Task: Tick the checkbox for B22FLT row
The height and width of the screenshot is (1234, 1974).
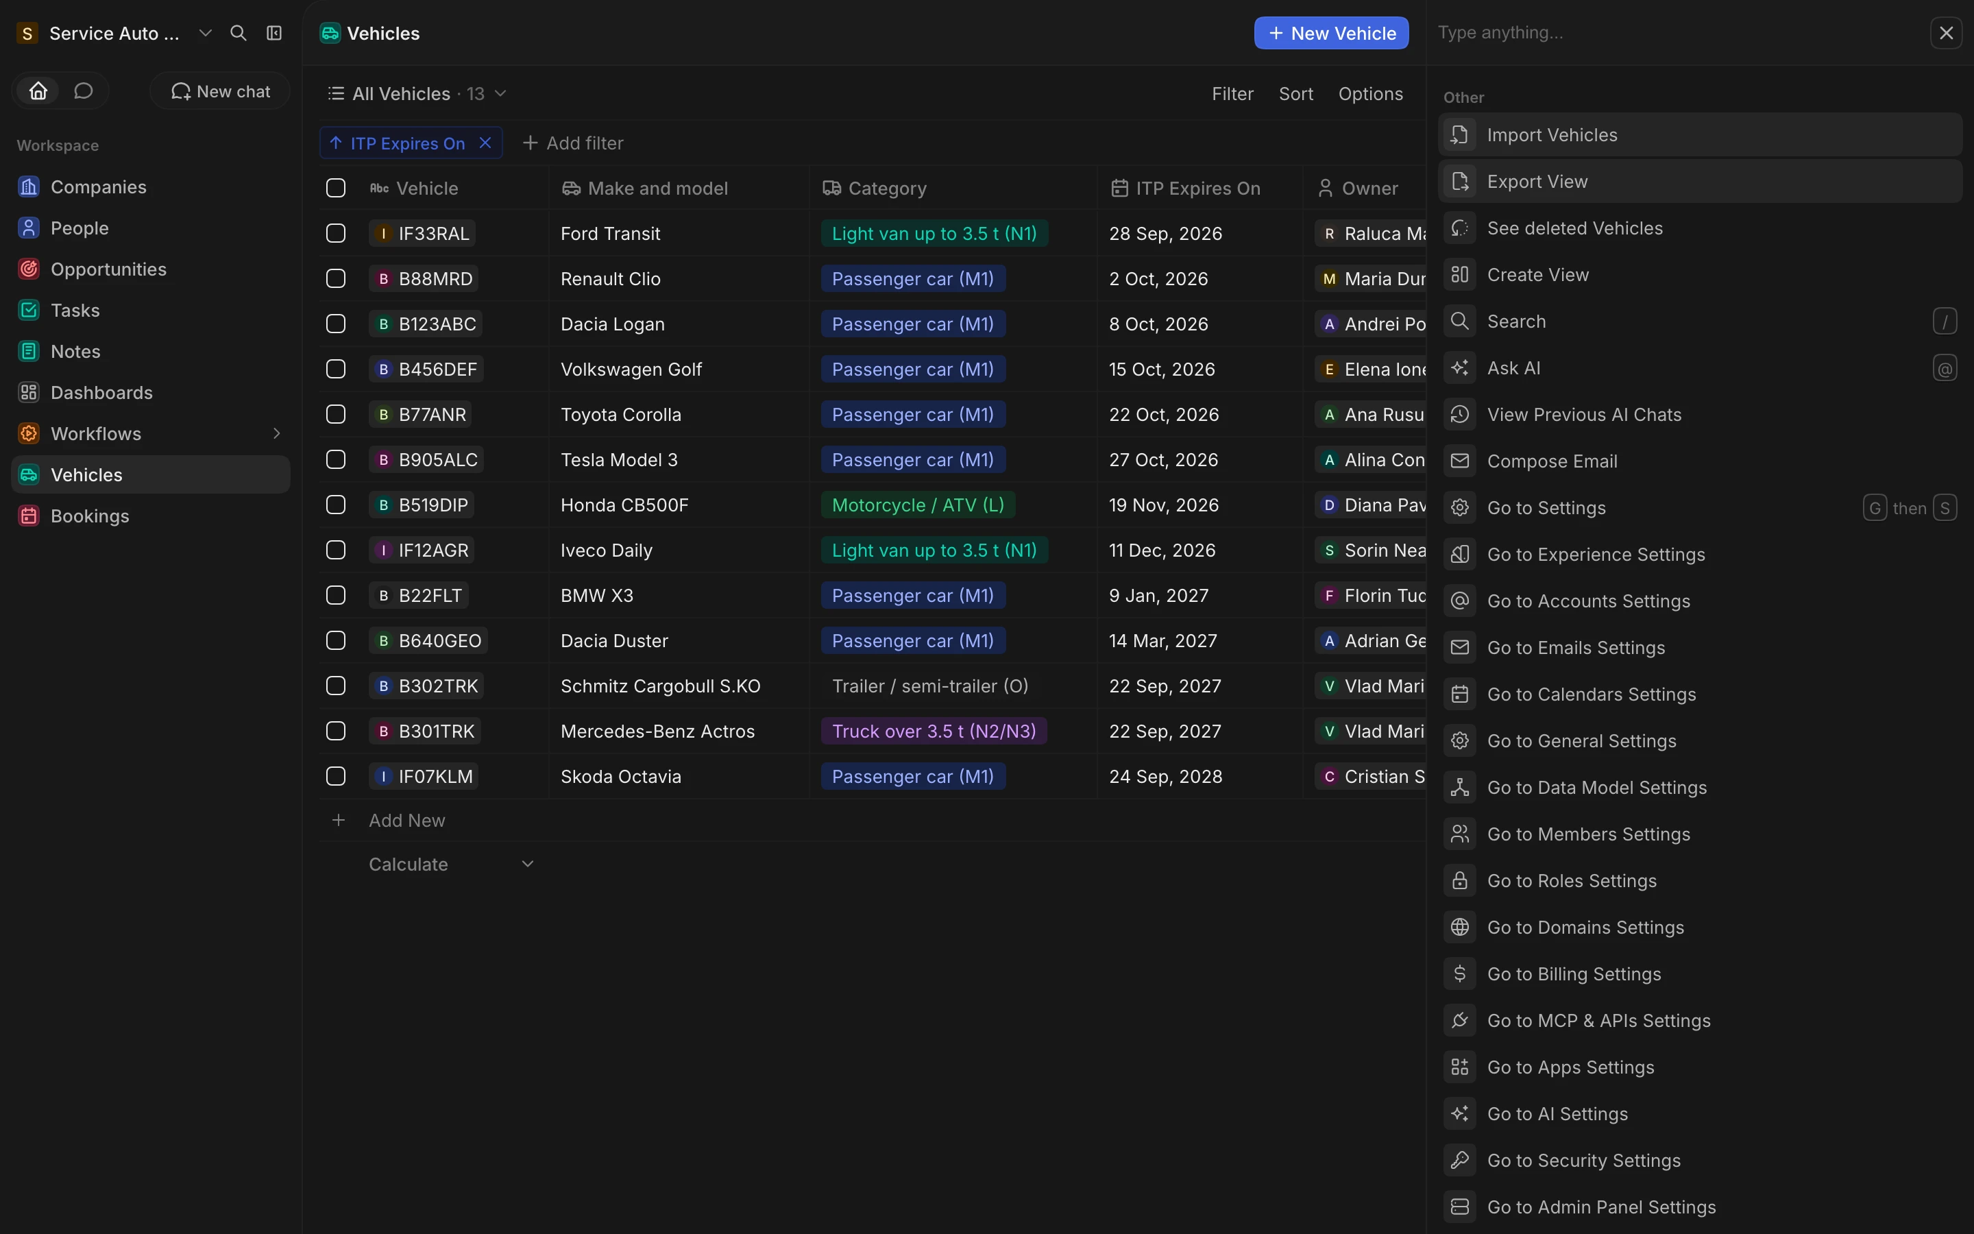Action: tap(336, 595)
